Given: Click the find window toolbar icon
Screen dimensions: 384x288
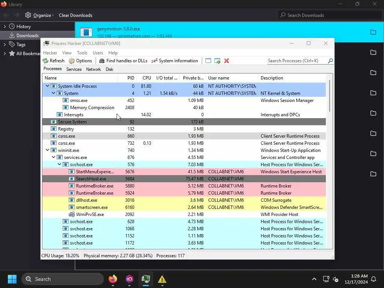Looking at the screenshot, I should [208, 61].
